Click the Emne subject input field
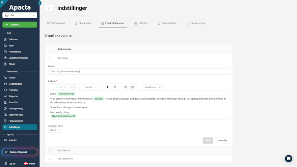The height and width of the screenshot is (167, 297). coord(139,72)
